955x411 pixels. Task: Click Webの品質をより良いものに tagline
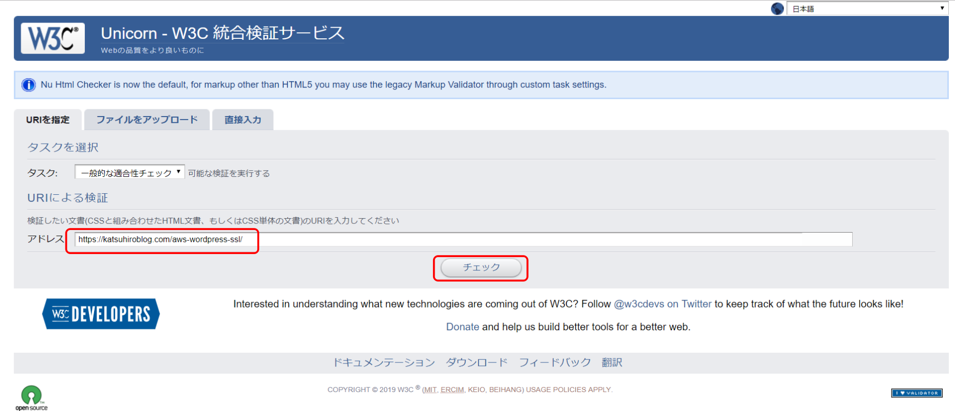tap(152, 50)
